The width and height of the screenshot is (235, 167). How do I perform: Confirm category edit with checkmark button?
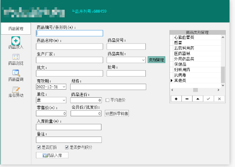point(208,99)
